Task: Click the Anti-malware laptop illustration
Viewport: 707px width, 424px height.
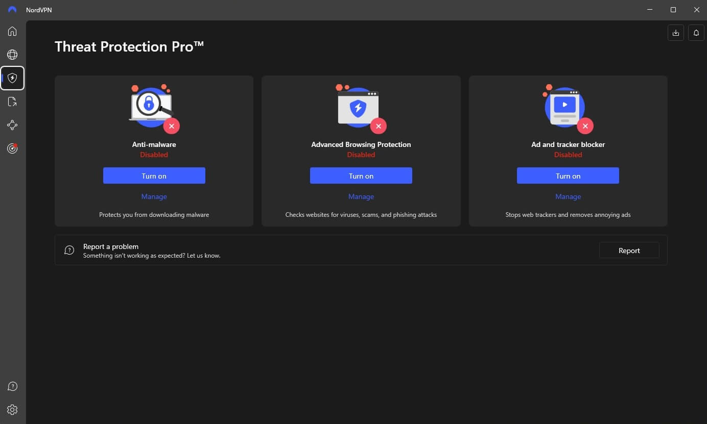Action: (153, 109)
